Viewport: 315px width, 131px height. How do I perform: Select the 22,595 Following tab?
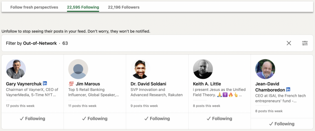point(83,7)
